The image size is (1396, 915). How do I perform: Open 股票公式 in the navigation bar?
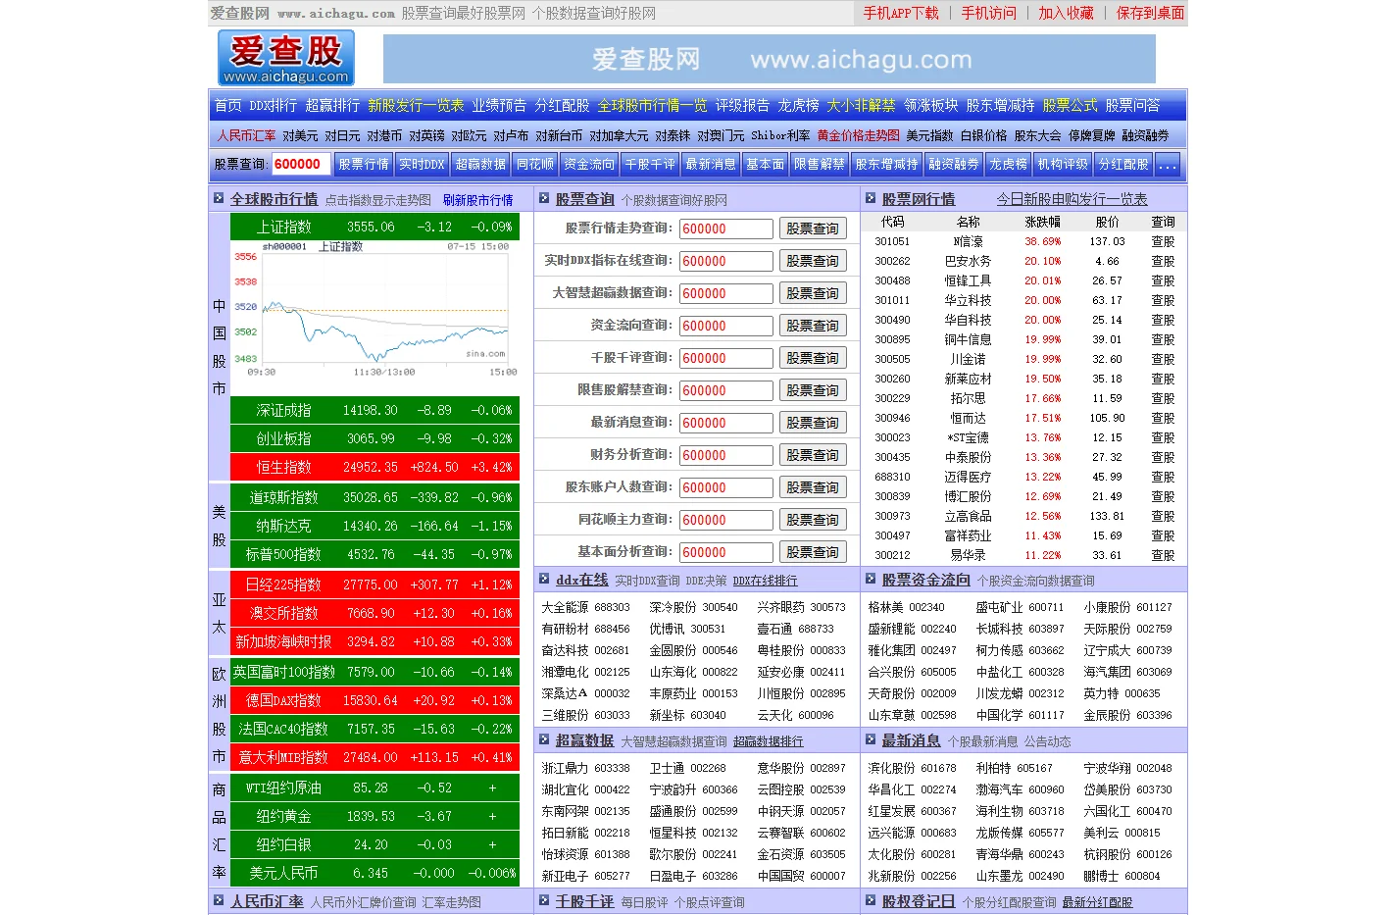1071,105
